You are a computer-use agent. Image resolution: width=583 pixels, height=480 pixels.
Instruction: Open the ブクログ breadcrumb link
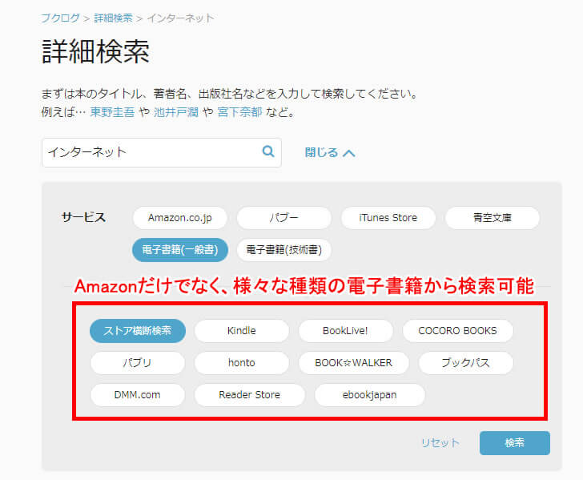point(60,18)
